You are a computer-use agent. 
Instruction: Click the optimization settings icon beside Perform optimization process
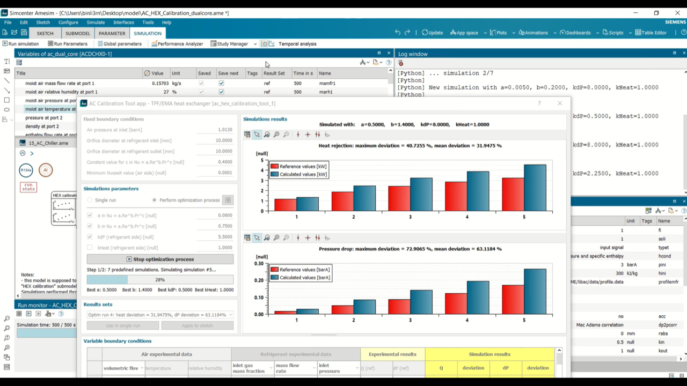coord(228,200)
